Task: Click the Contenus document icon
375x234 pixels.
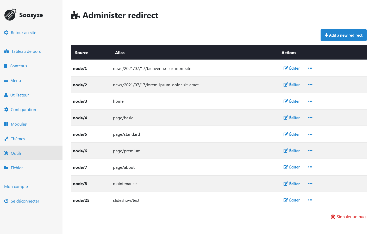Action: [6, 66]
